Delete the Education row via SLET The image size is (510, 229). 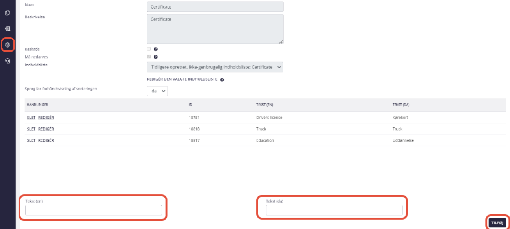pos(31,140)
